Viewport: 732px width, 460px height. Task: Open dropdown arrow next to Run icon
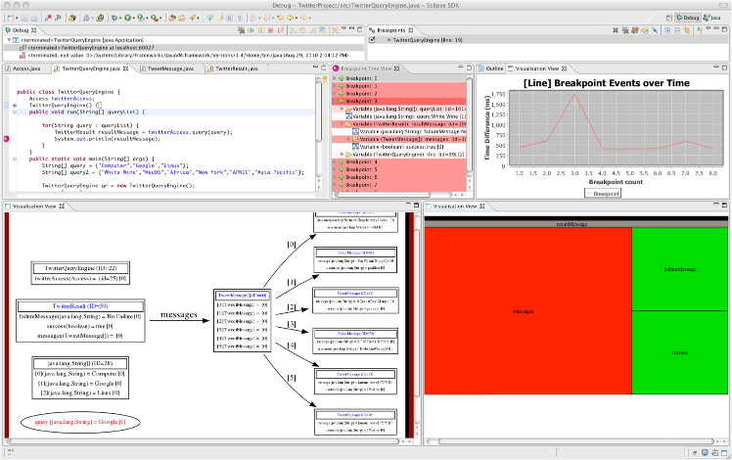[133, 19]
